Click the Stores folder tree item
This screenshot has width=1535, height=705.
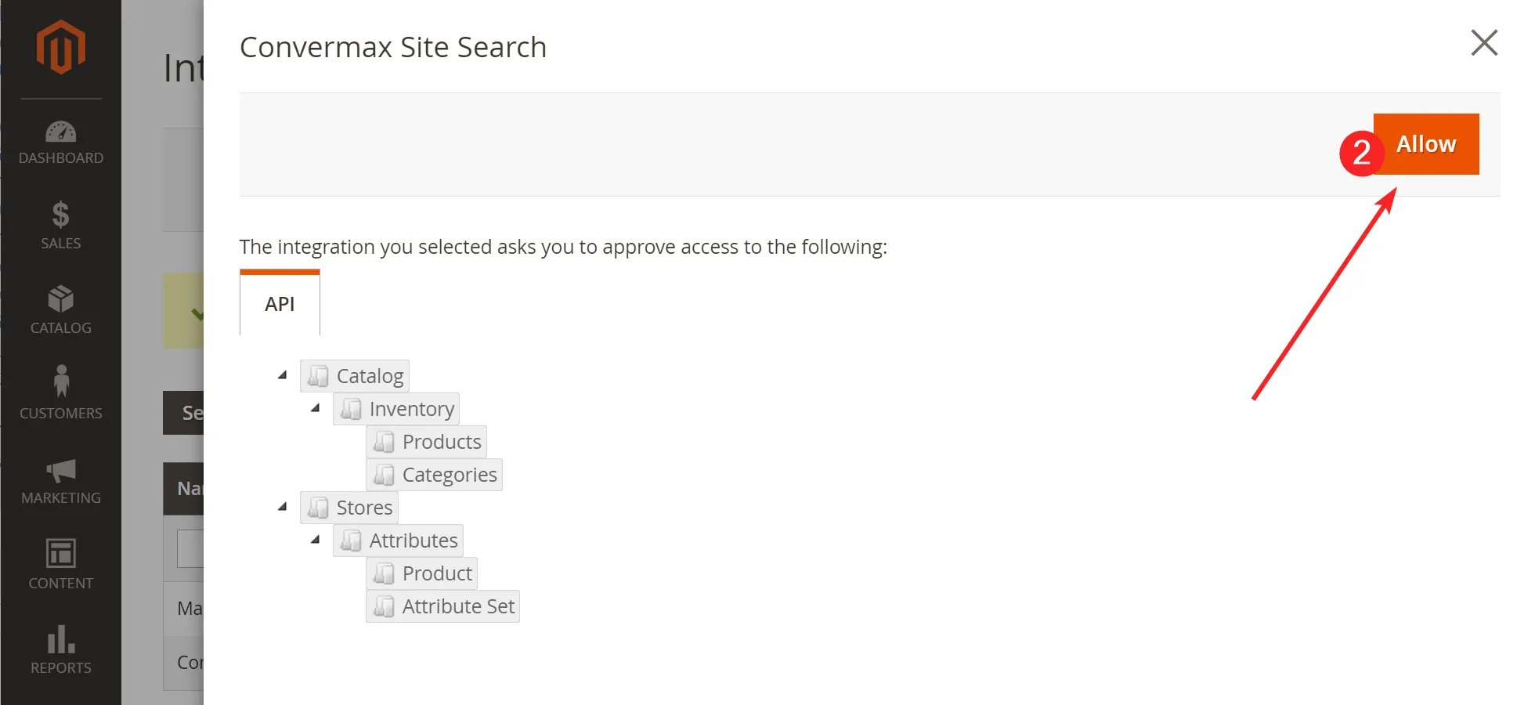tap(363, 508)
